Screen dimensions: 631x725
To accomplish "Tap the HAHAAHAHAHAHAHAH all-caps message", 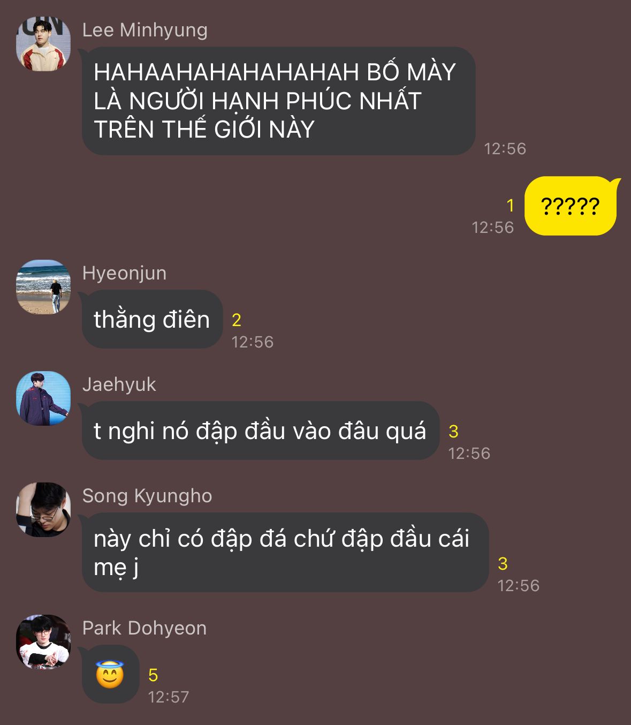I will pos(278,101).
